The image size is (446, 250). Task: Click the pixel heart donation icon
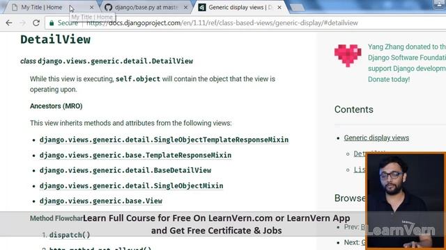point(348,56)
